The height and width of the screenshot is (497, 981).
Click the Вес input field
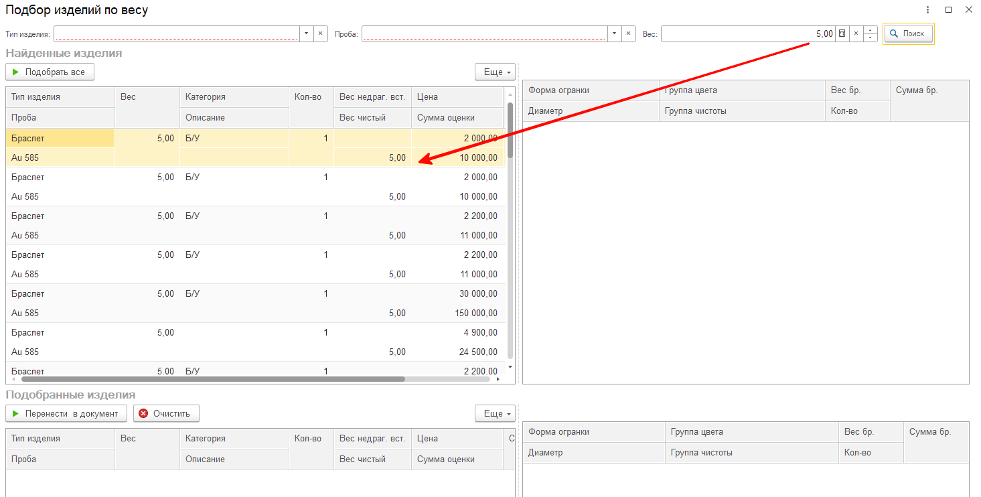tap(748, 33)
